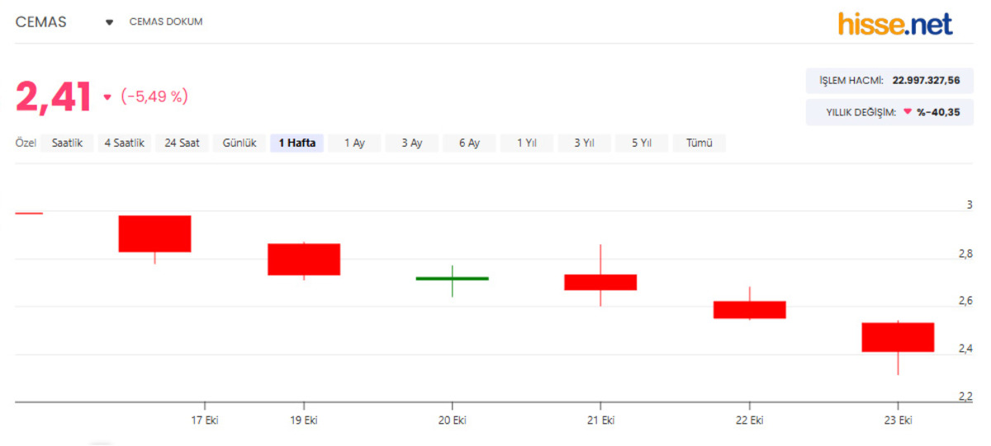Open the CEMAS stock selector dropdown arrow
This screenshot has width=991, height=446.
[109, 22]
